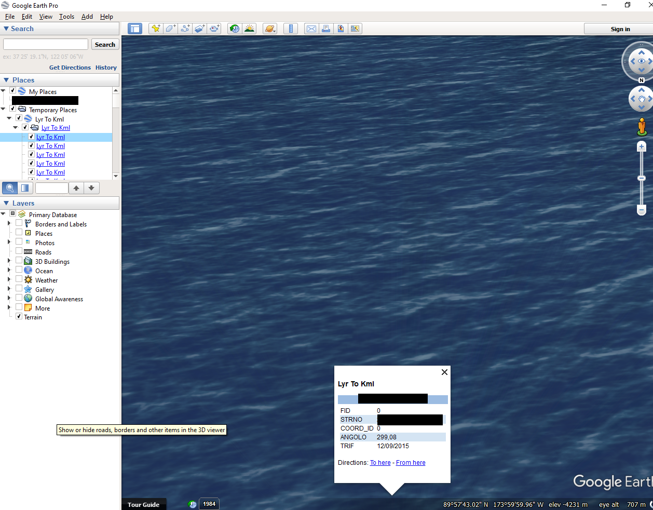Click the Get Directions link
Viewport: 653px width, 510px height.
click(x=70, y=68)
